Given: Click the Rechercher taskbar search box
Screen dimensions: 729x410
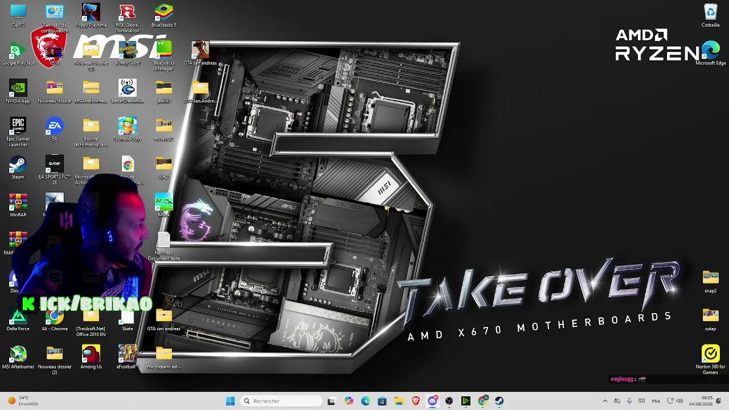Looking at the screenshot, I should [281, 401].
